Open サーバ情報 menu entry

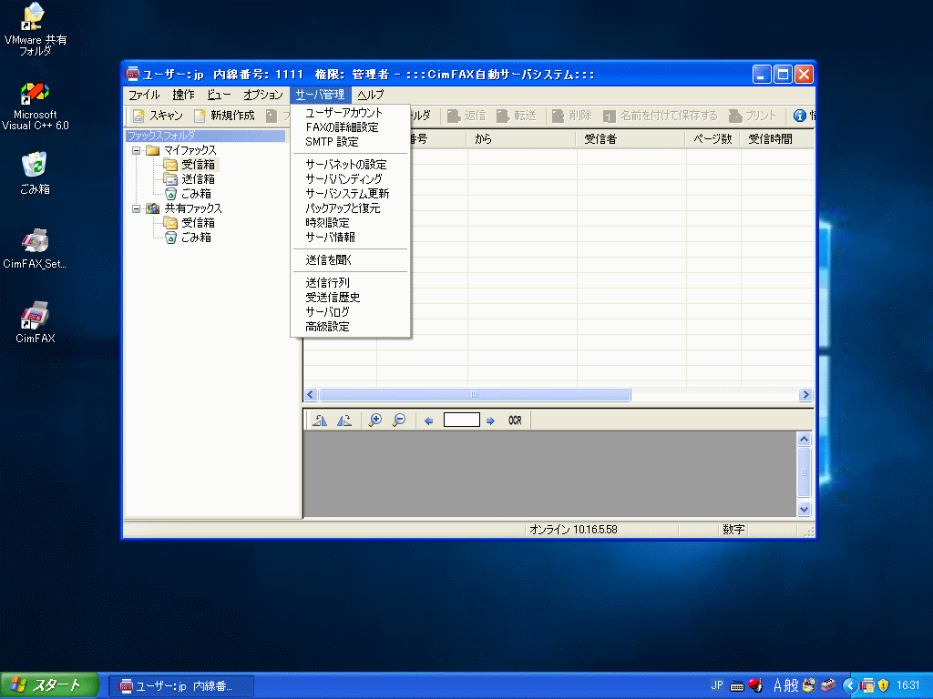(x=351, y=238)
